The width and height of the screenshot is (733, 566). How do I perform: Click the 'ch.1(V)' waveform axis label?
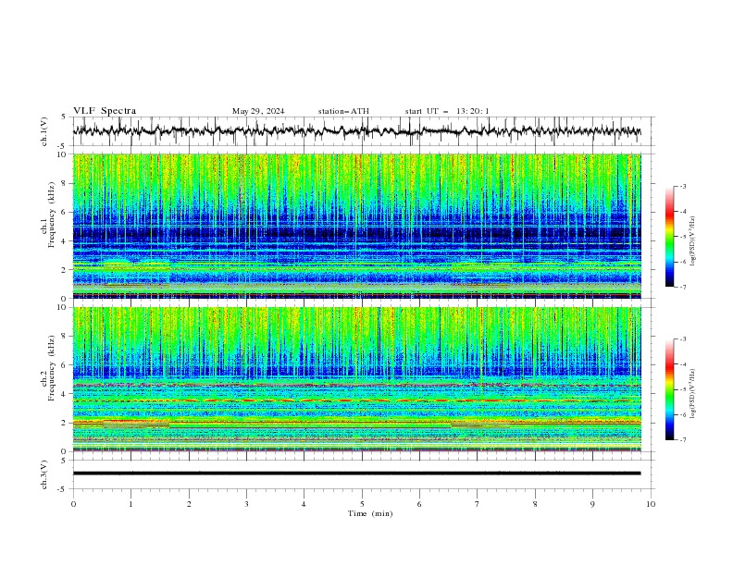(x=44, y=131)
